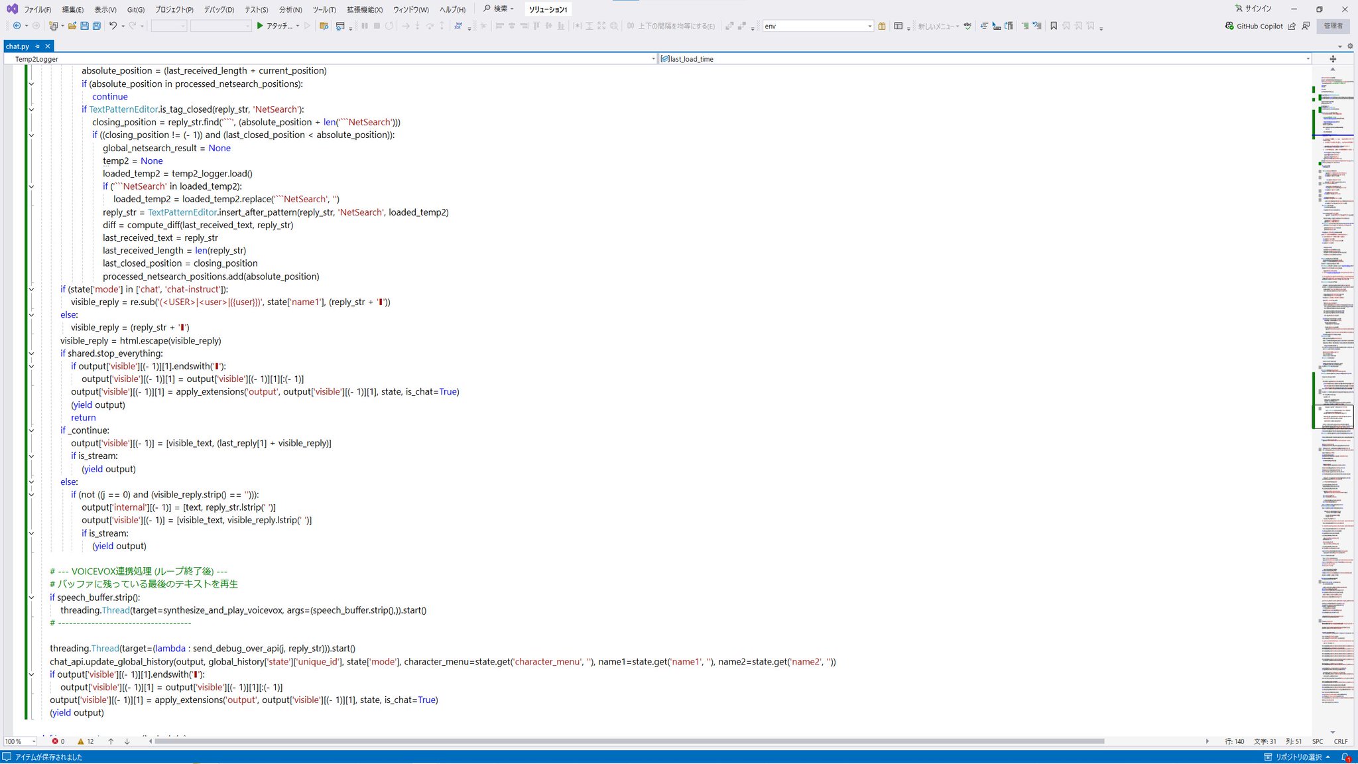Click the IntelliCode suggestion icon
Viewport: 1358px width, 764px height.
(x=458, y=26)
